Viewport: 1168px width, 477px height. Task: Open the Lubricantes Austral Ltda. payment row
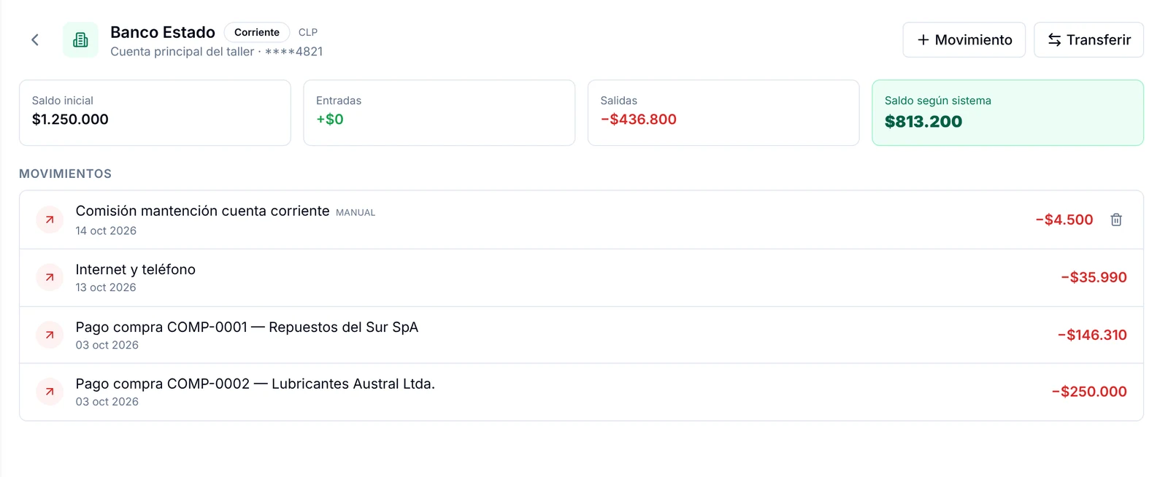pyautogui.click(x=581, y=392)
